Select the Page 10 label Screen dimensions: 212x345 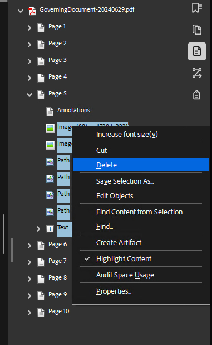click(x=59, y=311)
